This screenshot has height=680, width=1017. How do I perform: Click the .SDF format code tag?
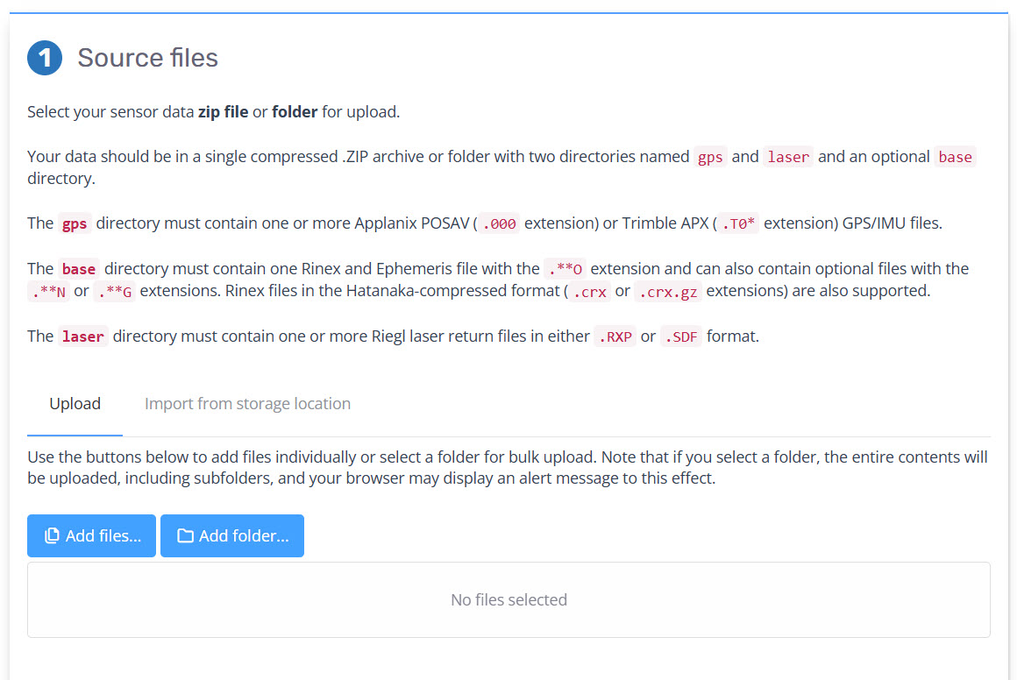[x=681, y=336]
